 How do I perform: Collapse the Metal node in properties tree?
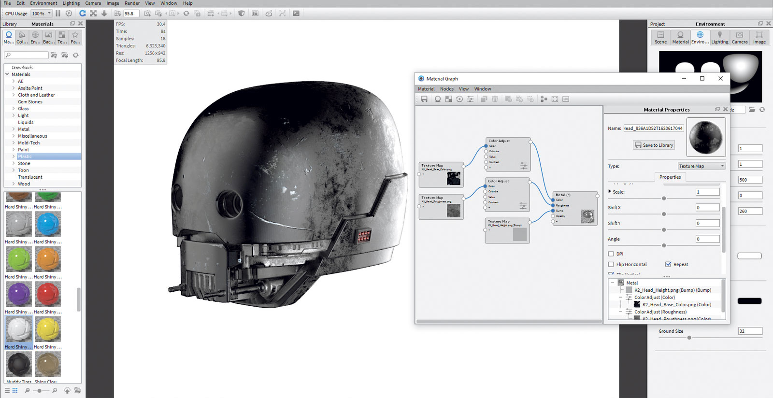coord(613,283)
